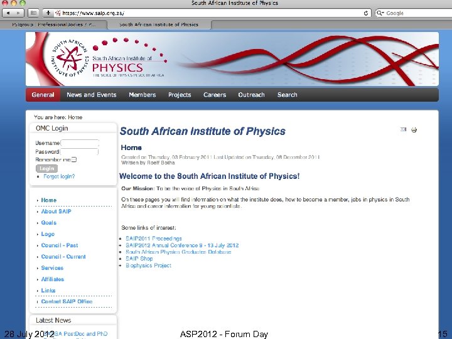Click the PHYSICS banner wordmark
Viewport: 452px width, 339px height.
click(x=117, y=68)
